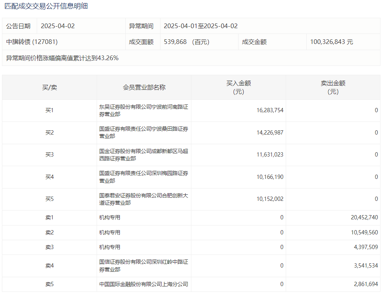Viewport: 382px width, 293px height.
Task: Open 国泰君安合肥创新大道证券营业部 entry
Action: (143, 199)
